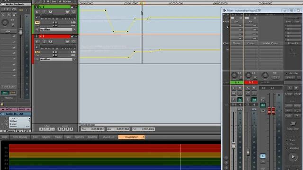Toggle the Vol automation button on track 1
303x170 pixels.
tap(37, 23)
